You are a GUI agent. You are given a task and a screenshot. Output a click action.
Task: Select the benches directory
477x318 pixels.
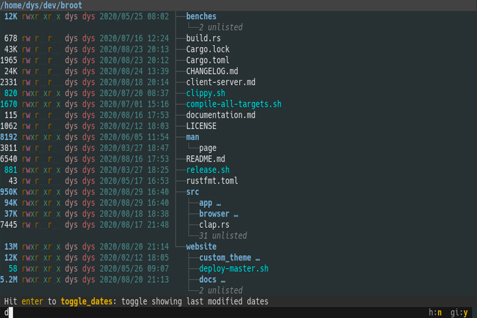click(x=201, y=17)
